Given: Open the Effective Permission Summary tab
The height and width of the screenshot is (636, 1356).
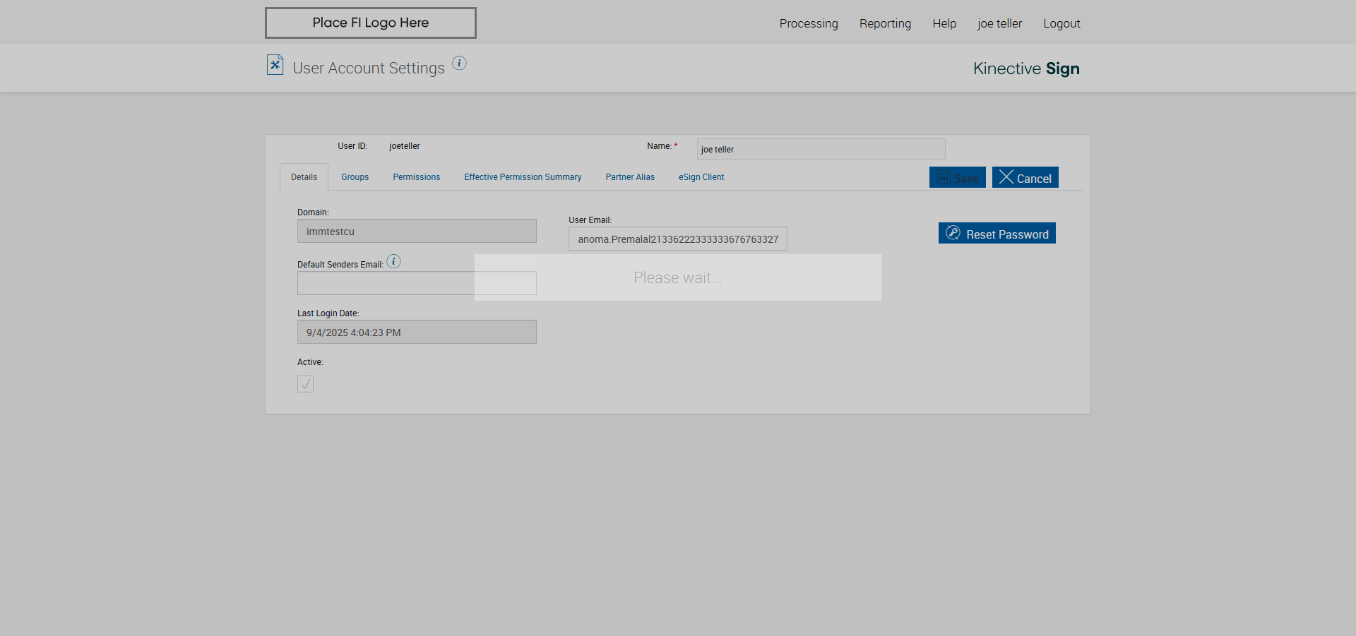Looking at the screenshot, I should (523, 177).
